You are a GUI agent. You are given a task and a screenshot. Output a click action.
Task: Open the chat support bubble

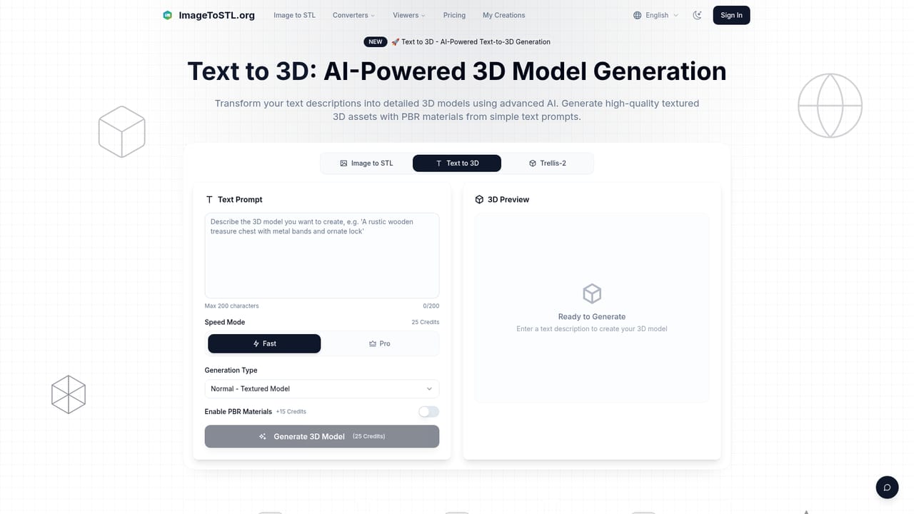[887, 488]
